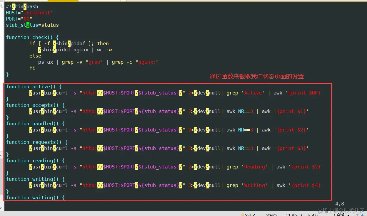Click the 'function accepts() {' line
Screen dimensions: 367x216
35,105
